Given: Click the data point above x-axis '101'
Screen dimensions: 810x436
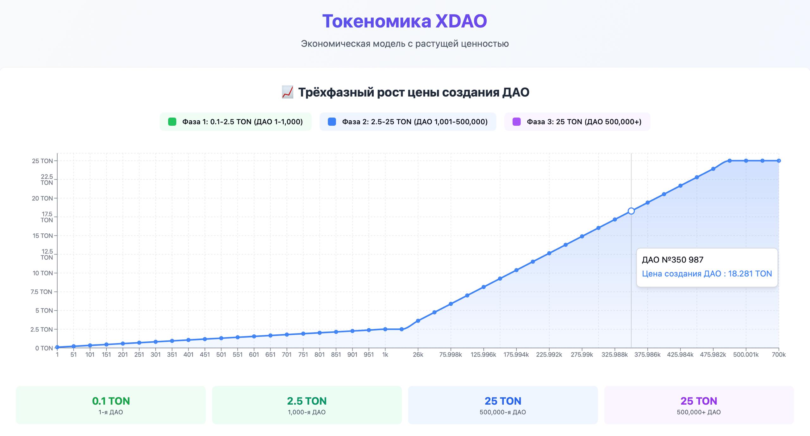Looking at the screenshot, I should pos(90,345).
